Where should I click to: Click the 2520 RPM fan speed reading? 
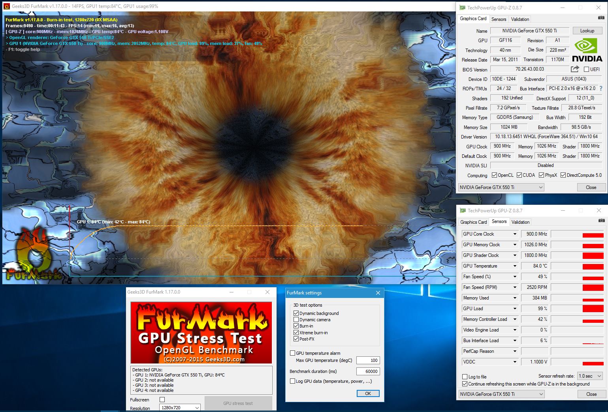point(535,287)
